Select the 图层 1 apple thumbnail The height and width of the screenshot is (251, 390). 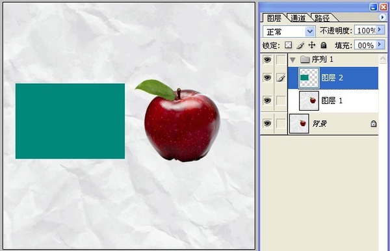[x=309, y=101]
